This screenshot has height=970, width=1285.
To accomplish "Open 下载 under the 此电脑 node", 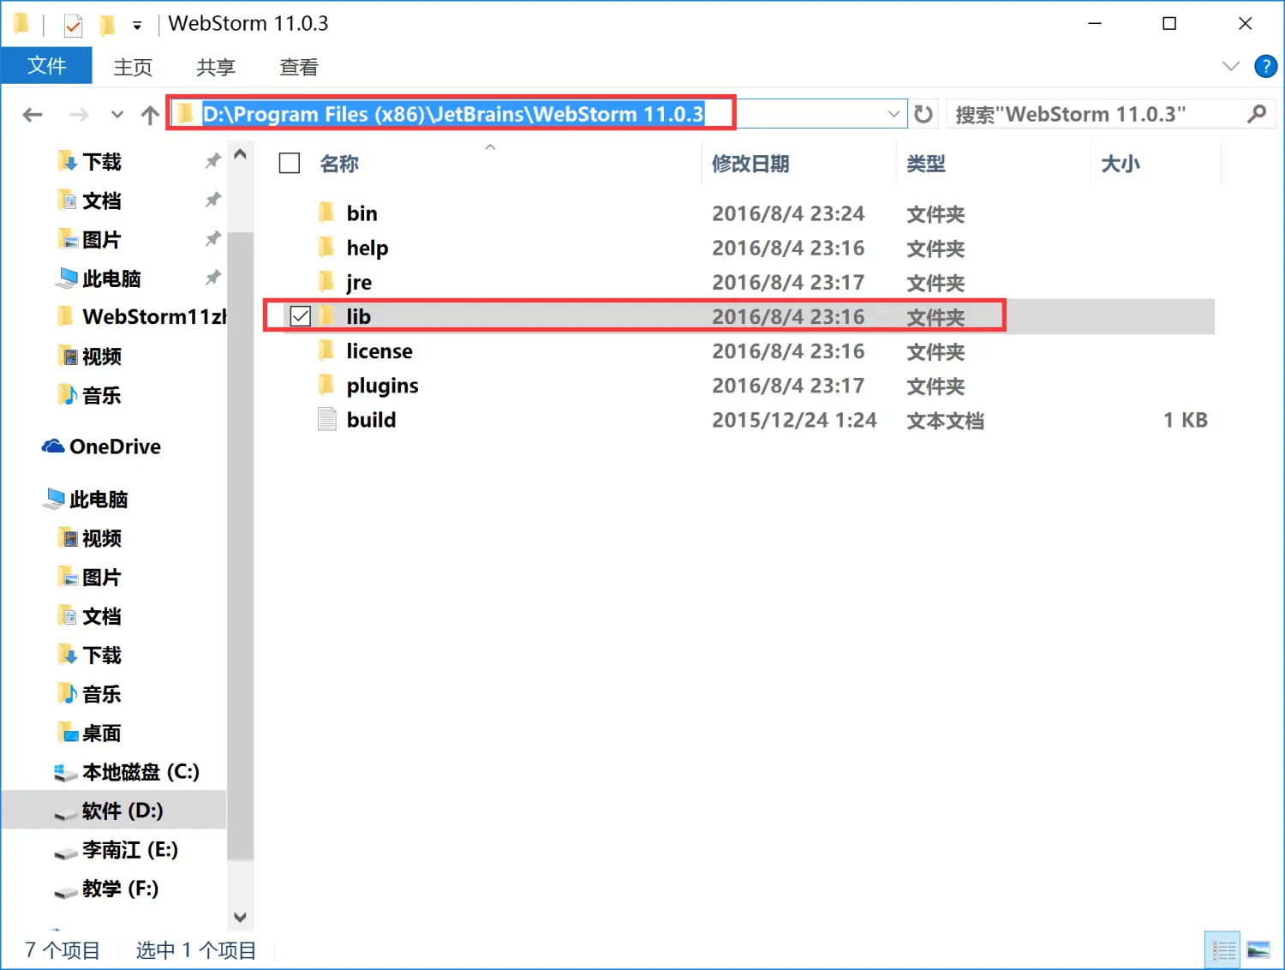I will [x=102, y=655].
